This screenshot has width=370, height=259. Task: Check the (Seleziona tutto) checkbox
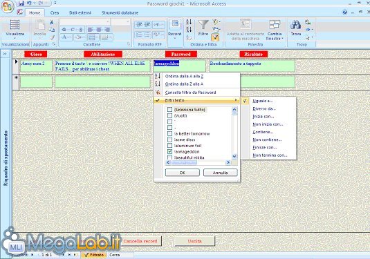pyautogui.click(x=169, y=110)
